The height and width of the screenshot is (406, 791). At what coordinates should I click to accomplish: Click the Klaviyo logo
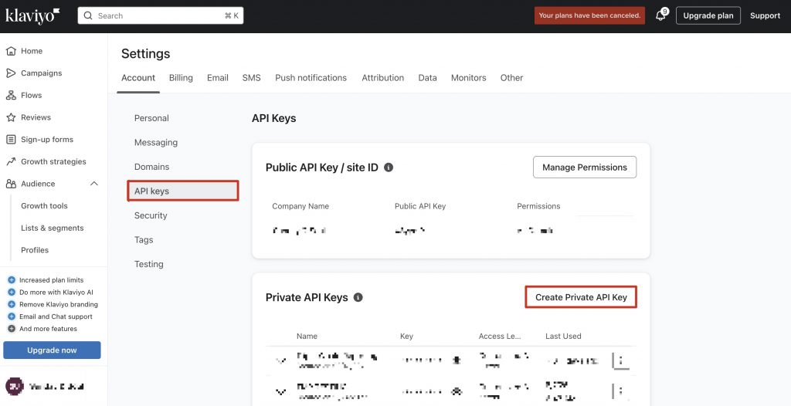coord(32,15)
